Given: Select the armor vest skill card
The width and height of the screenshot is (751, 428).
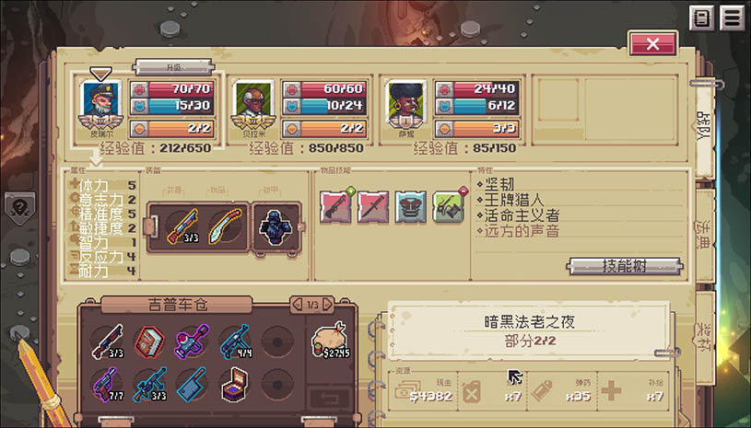Looking at the screenshot, I should (x=410, y=207).
